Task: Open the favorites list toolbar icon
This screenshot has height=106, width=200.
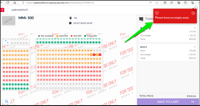Action: pyautogui.click(x=172, y=3)
